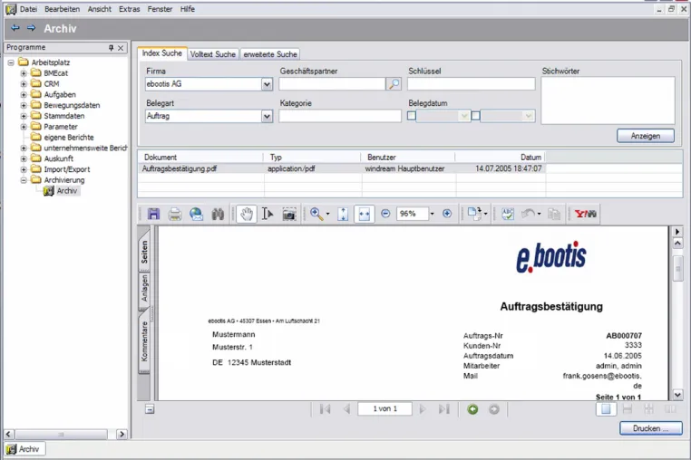The width and height of the screenshot is (691, 460).
Task: Run the ABC spell check tool
Action: [508, 214]
